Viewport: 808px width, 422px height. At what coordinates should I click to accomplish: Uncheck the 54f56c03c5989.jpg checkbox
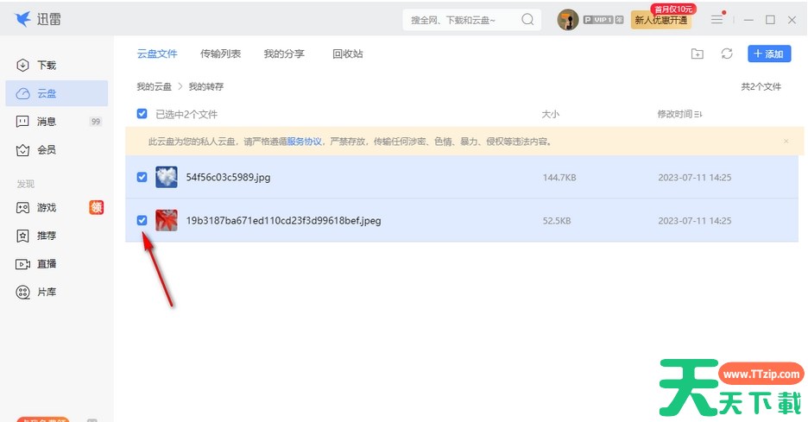(x=142, y=178)
